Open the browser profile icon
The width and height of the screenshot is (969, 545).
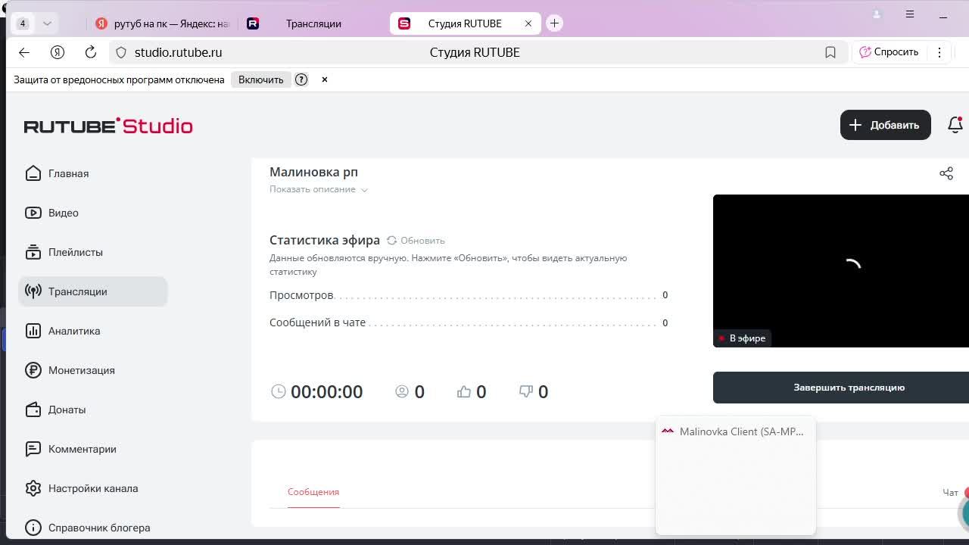pos(877,14)
